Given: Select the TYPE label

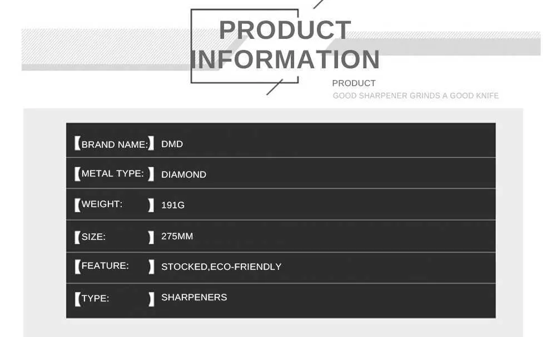Looking at the screenshot, I should (x=96, y=299).
